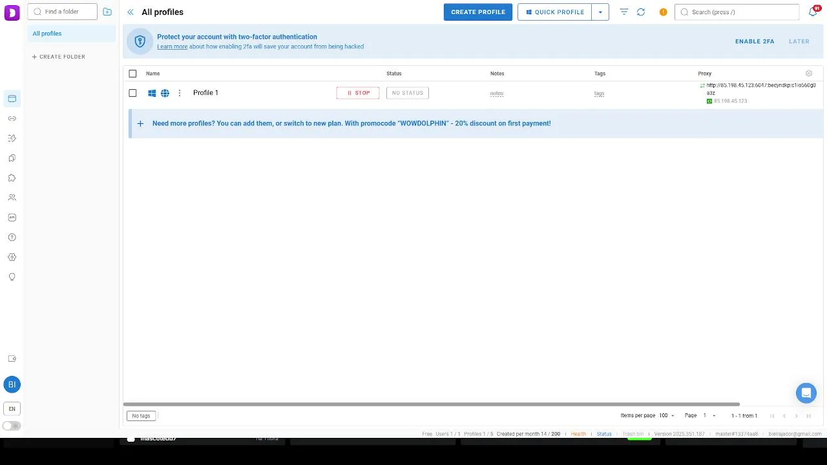The image size is (827, 465).
Task: Click CREATE FOLDER in the sidebar
Action: 59,57
